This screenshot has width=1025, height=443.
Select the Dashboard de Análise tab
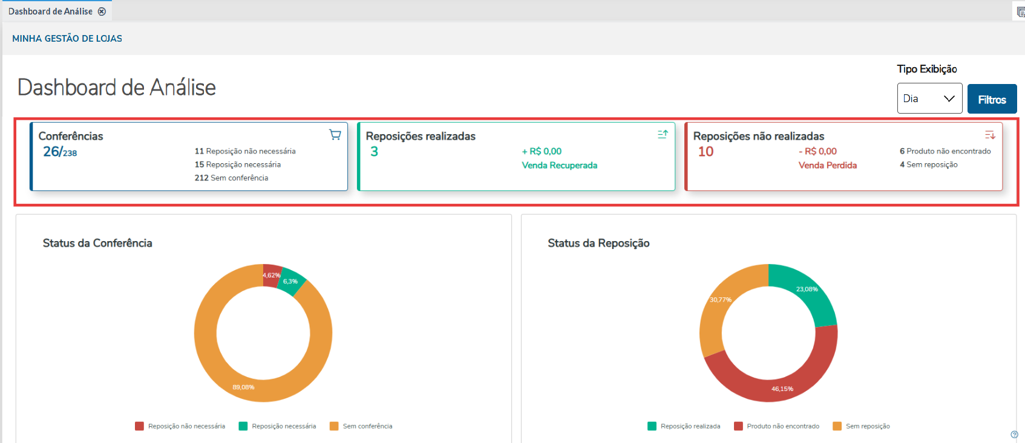pyautogui.click(x=50, y=11)
